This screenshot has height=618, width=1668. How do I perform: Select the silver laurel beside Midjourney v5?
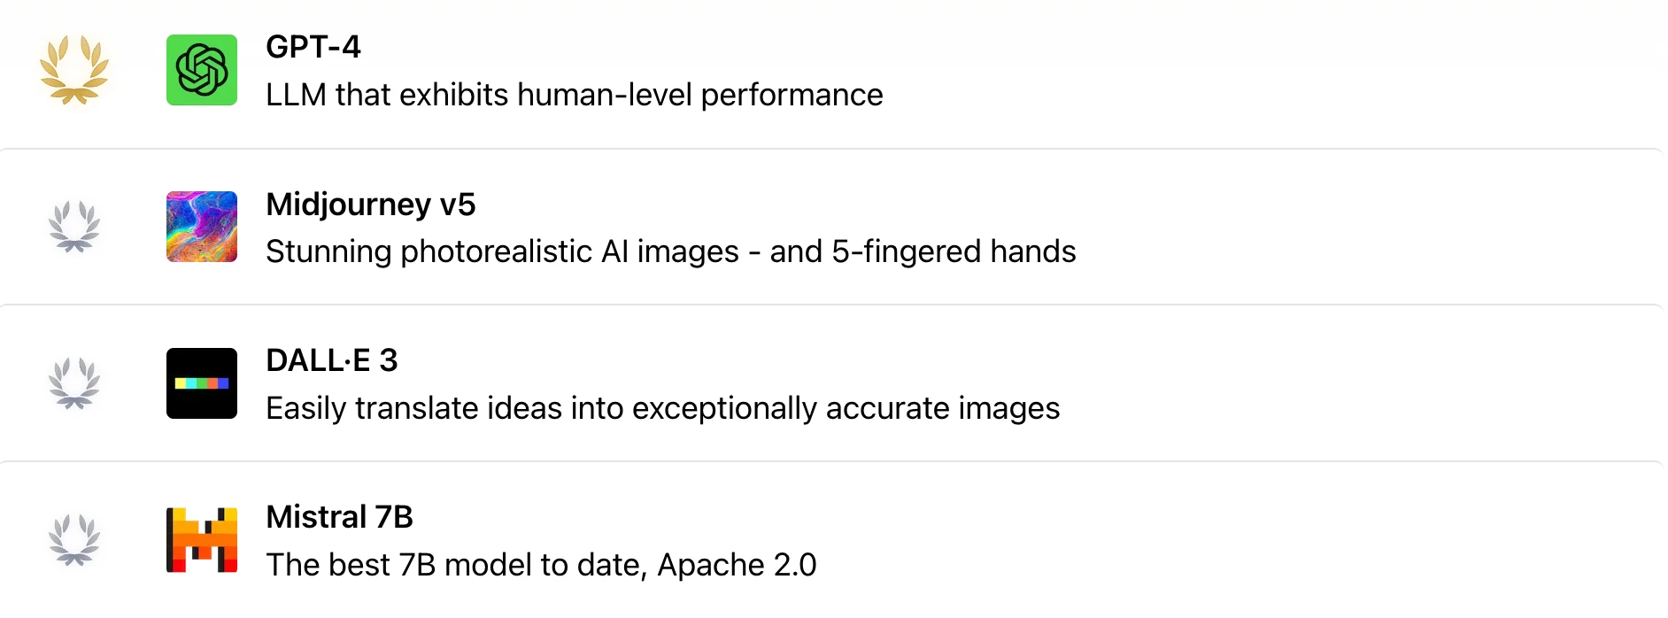(x=74, y=227)
